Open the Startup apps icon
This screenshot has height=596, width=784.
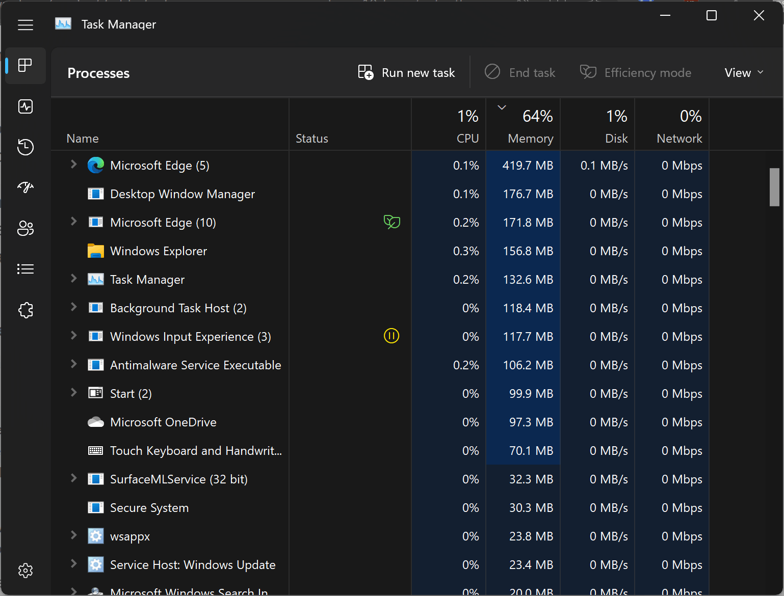(x=25, y=187)
